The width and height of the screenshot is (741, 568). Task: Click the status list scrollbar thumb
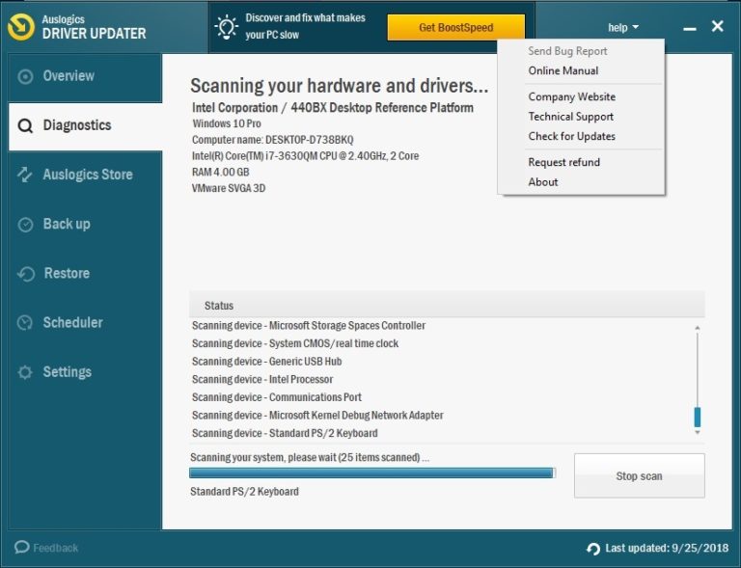click(697, 417)
